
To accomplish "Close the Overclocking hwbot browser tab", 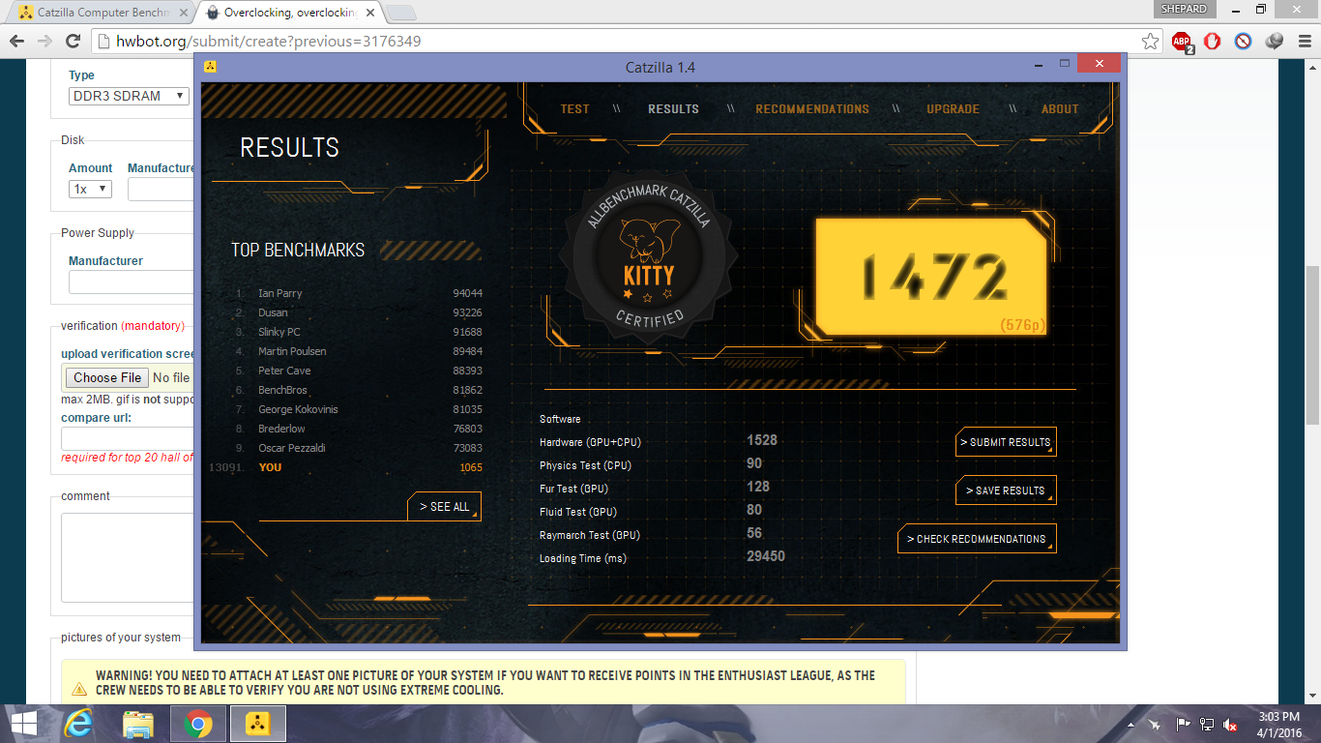I will coord(369,14).
